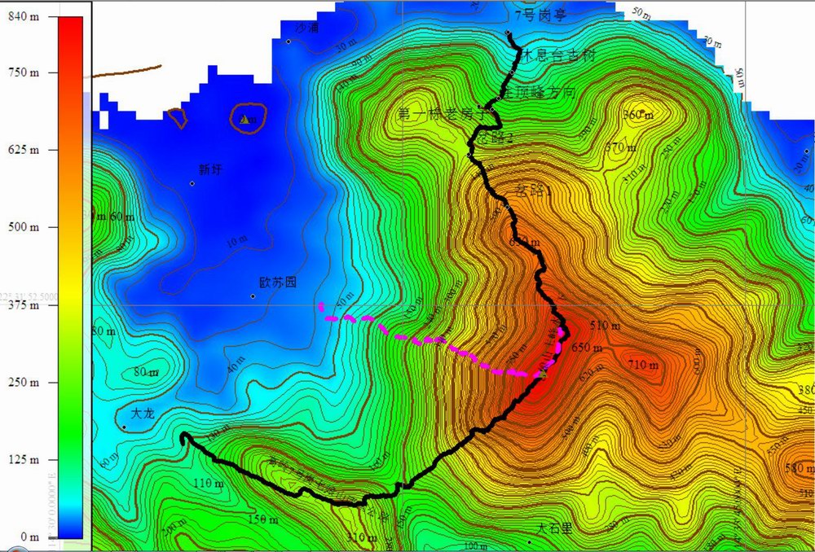Click the 500 m legend label
815x552 pixels.
point(24,227)
